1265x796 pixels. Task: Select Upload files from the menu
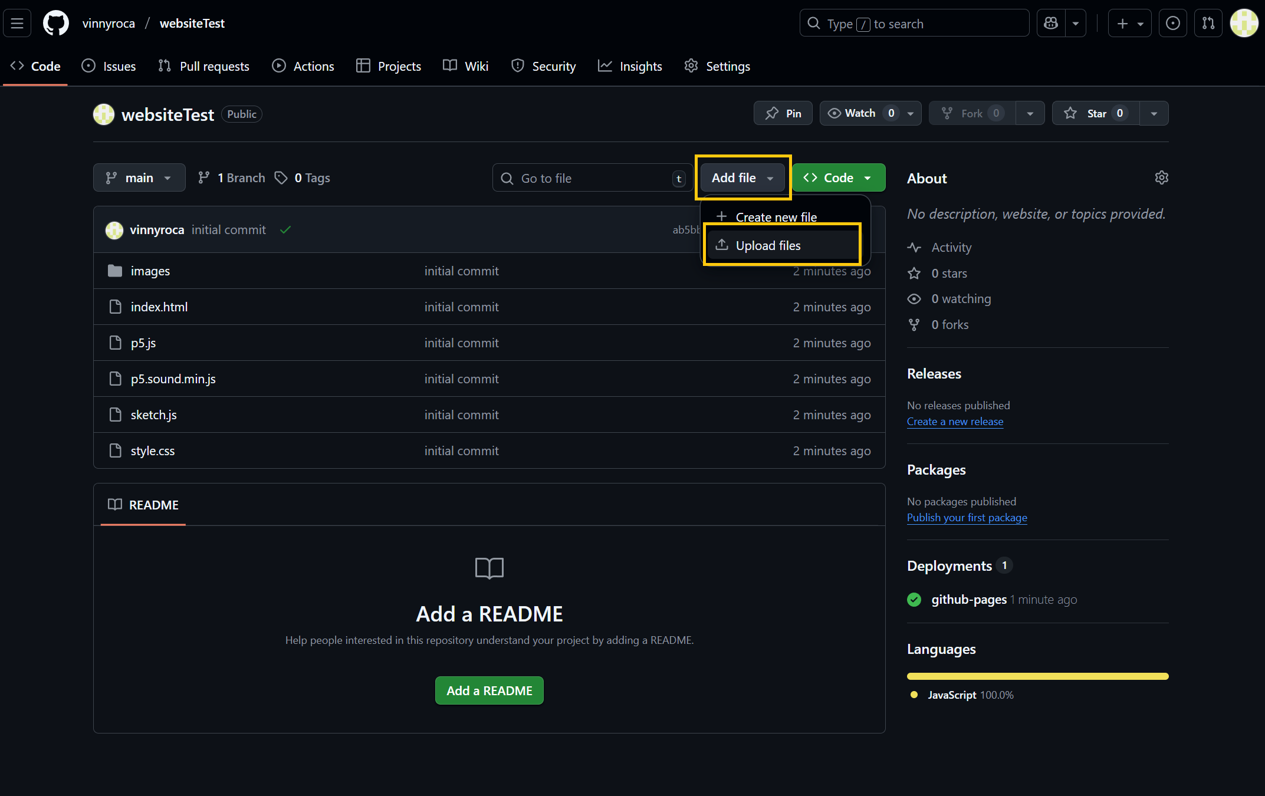pyautogui.click(x=768, y=245)
